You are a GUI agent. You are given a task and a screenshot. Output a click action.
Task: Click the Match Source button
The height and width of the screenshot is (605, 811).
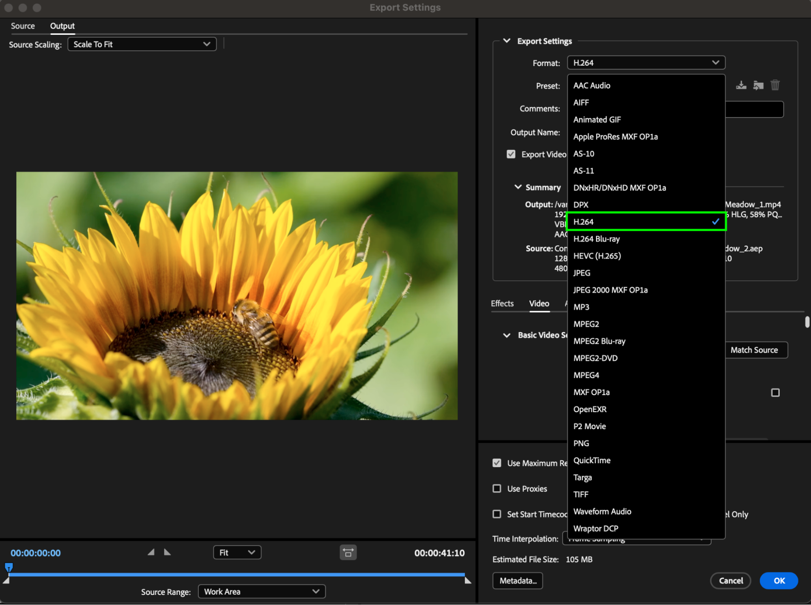pyautogui.click(x=754, y=350)
